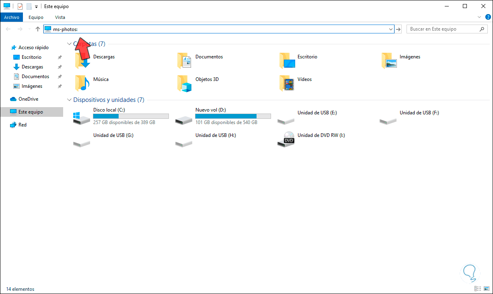Screen dimensions: 493x294
Task: Open the Vista ribbon tab
Action: click(60, 17)
